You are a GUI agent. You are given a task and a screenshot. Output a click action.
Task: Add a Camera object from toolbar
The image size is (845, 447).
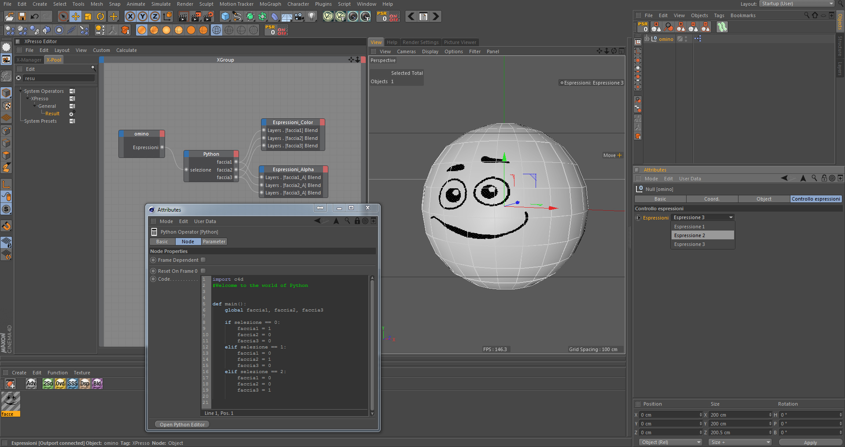(x=299, y=17)
